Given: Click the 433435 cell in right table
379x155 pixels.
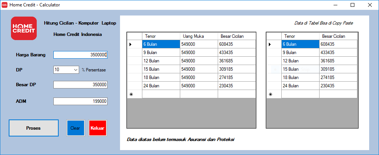Looking at the screenshot, I should [x=338, y=53].
